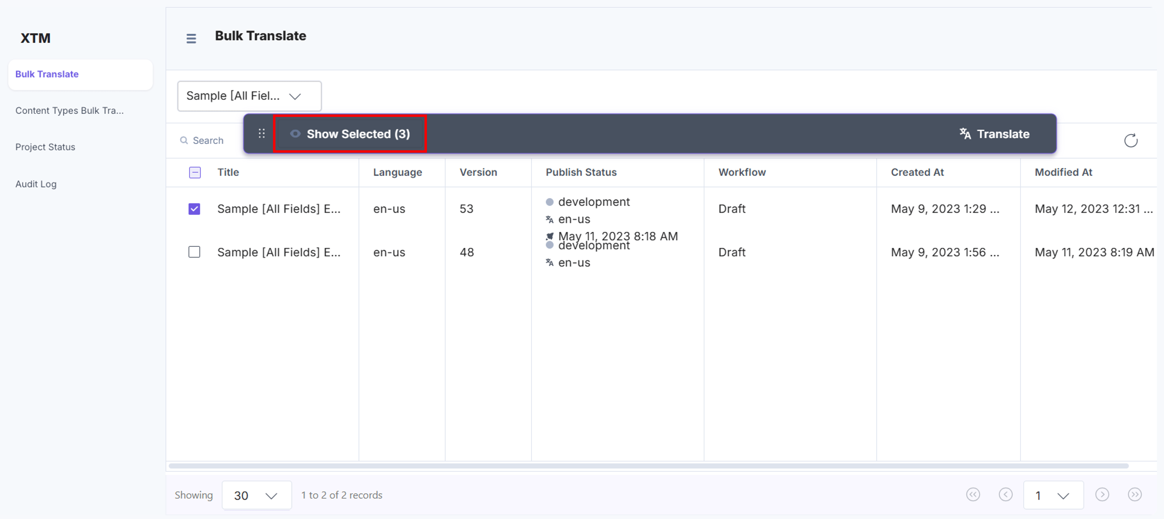The image size is (1164, 519).
Task: Click the drag handle on the selection bar
Action: (x=262, y=133)
